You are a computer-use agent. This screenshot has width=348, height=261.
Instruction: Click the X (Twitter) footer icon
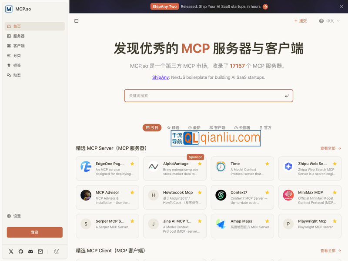tap(11, 251)
